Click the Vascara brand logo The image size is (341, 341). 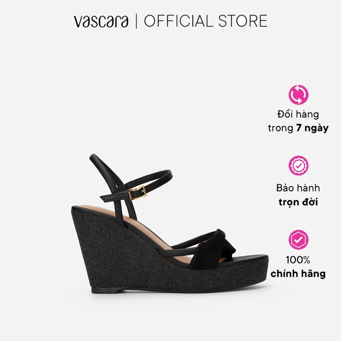(x=101, y=21)
